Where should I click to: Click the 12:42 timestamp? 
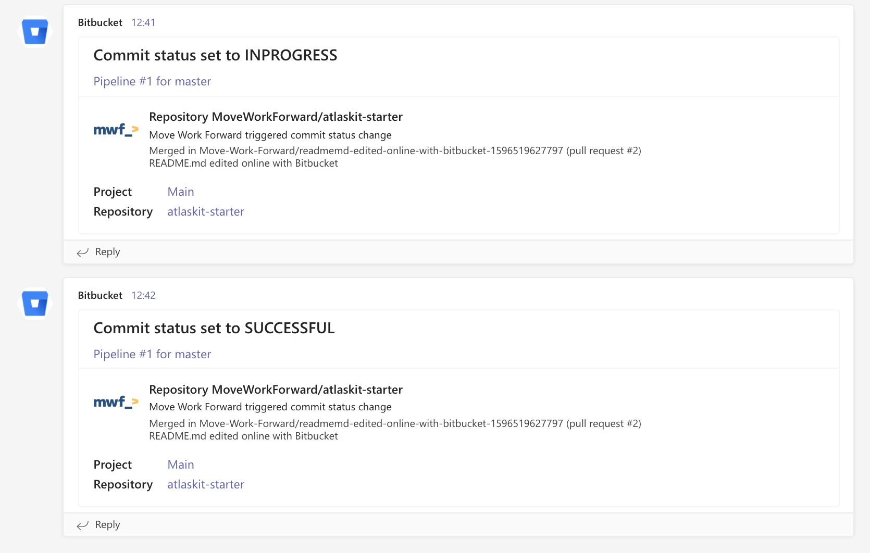[143, 295]
